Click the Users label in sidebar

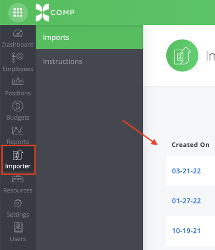(18, 239)
